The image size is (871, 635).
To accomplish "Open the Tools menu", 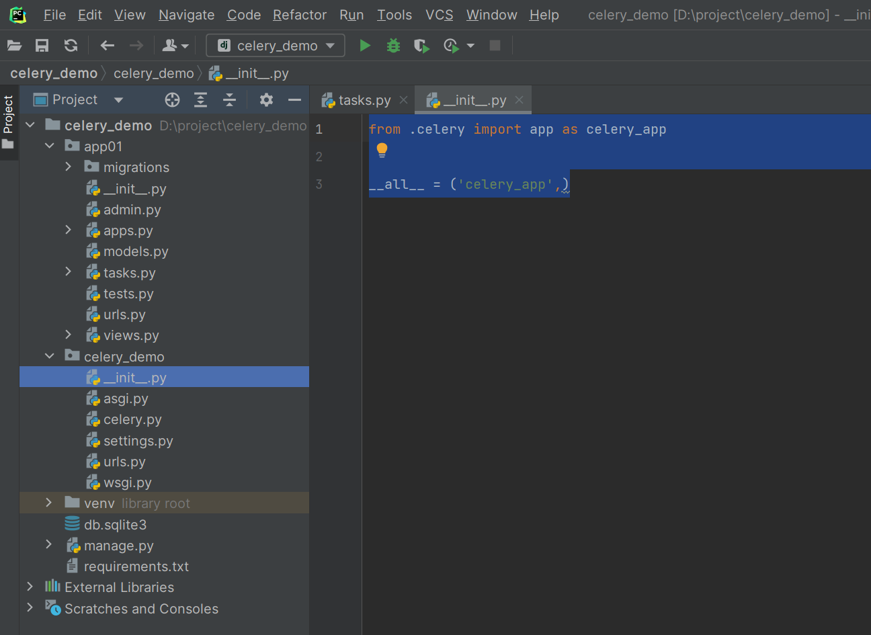I will [x=395, y=15].
